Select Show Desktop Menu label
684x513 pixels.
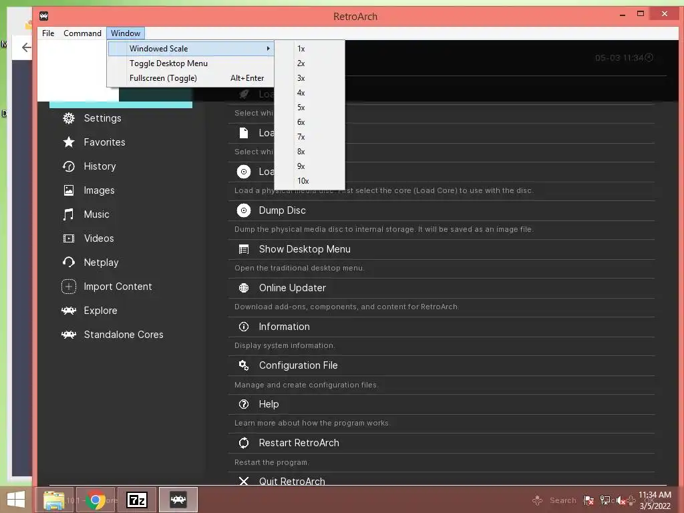pyautogui.click(x=305, y=250)
